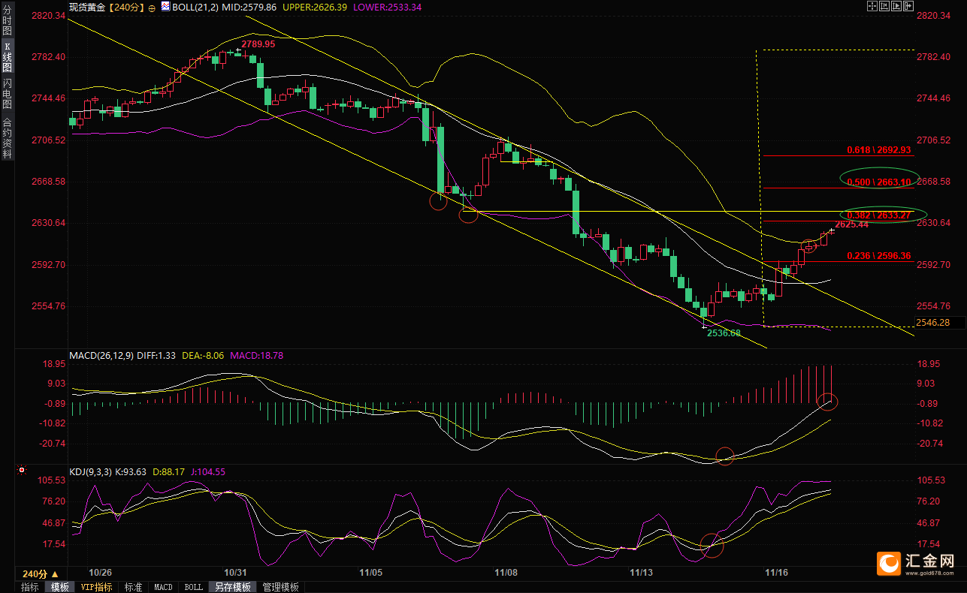Screen dimensions: 967x593
Task: Click the play-forward chart icon
Action: tap(896, 6)
